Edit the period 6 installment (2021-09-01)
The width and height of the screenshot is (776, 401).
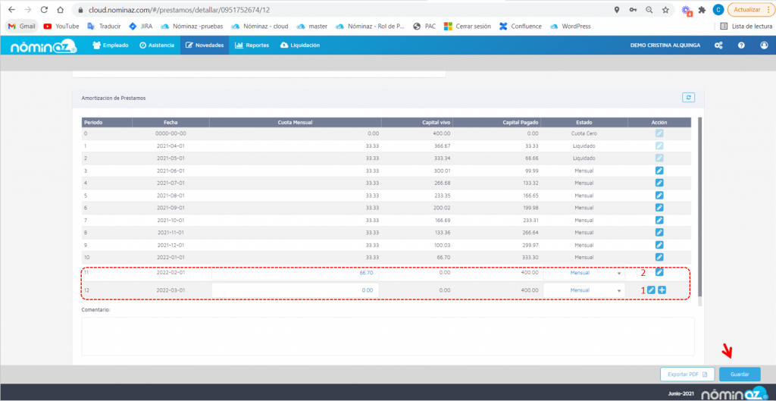pyautogui.click(x=659, y=208)
